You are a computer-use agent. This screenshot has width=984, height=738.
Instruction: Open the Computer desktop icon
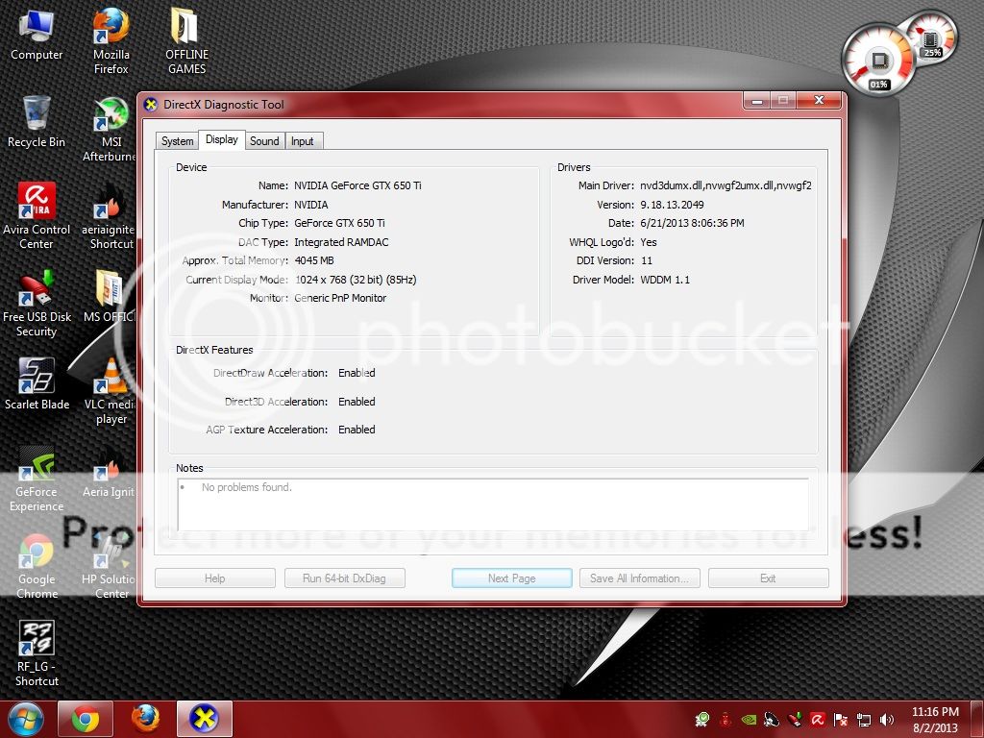(x=37, y=37)
